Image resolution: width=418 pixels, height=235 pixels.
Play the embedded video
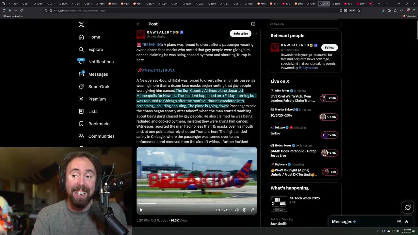pos(141,210)
